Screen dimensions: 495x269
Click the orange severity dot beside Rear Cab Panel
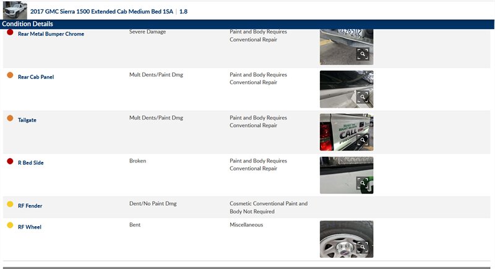click(x=10, y=75)
